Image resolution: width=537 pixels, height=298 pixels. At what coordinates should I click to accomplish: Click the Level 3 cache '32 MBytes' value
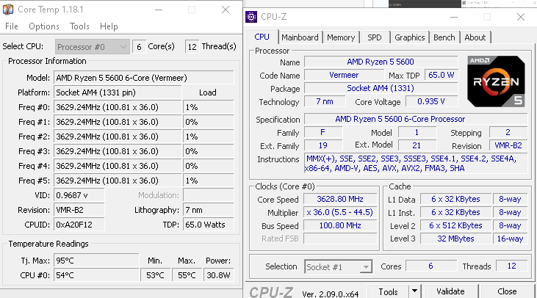[x=456, y=239]
